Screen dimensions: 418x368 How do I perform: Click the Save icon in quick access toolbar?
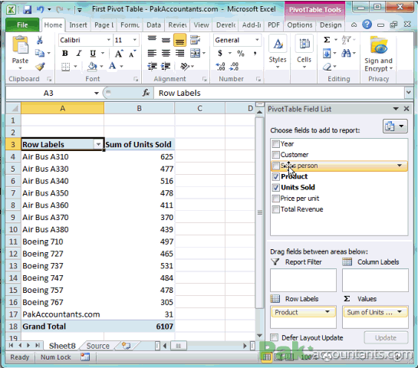pyautogui.click(x=27, y=10)
